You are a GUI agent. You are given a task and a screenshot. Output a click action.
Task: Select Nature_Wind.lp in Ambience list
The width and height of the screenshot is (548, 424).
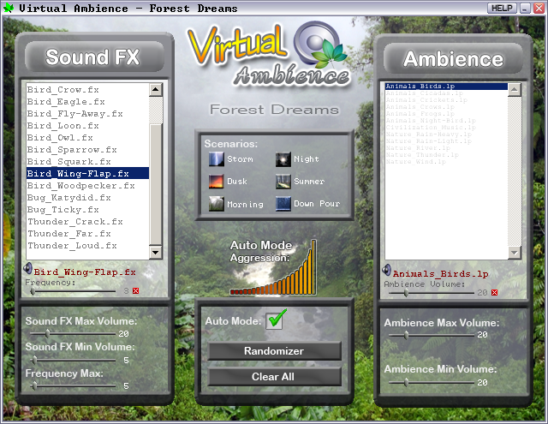pyautogui.click(x=446, y=162)
